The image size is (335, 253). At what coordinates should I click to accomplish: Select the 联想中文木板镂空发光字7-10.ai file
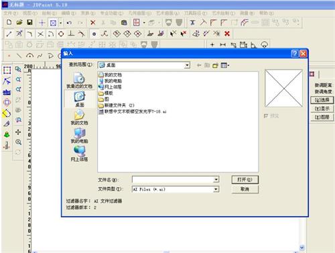pyautogui.click(x=133, y=111)
